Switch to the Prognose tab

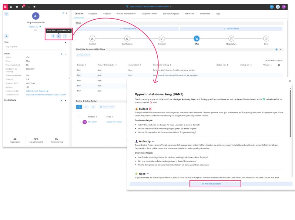(x=107, y=14)
